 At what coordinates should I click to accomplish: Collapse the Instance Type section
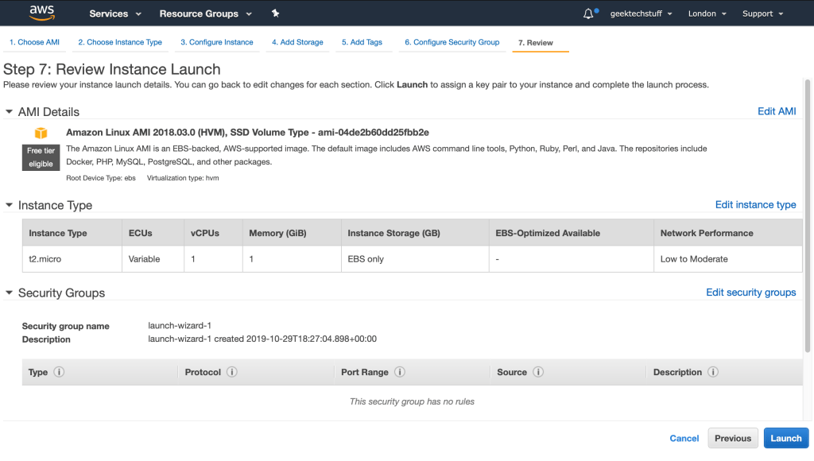pyautogui.click(x=10, y=205)
